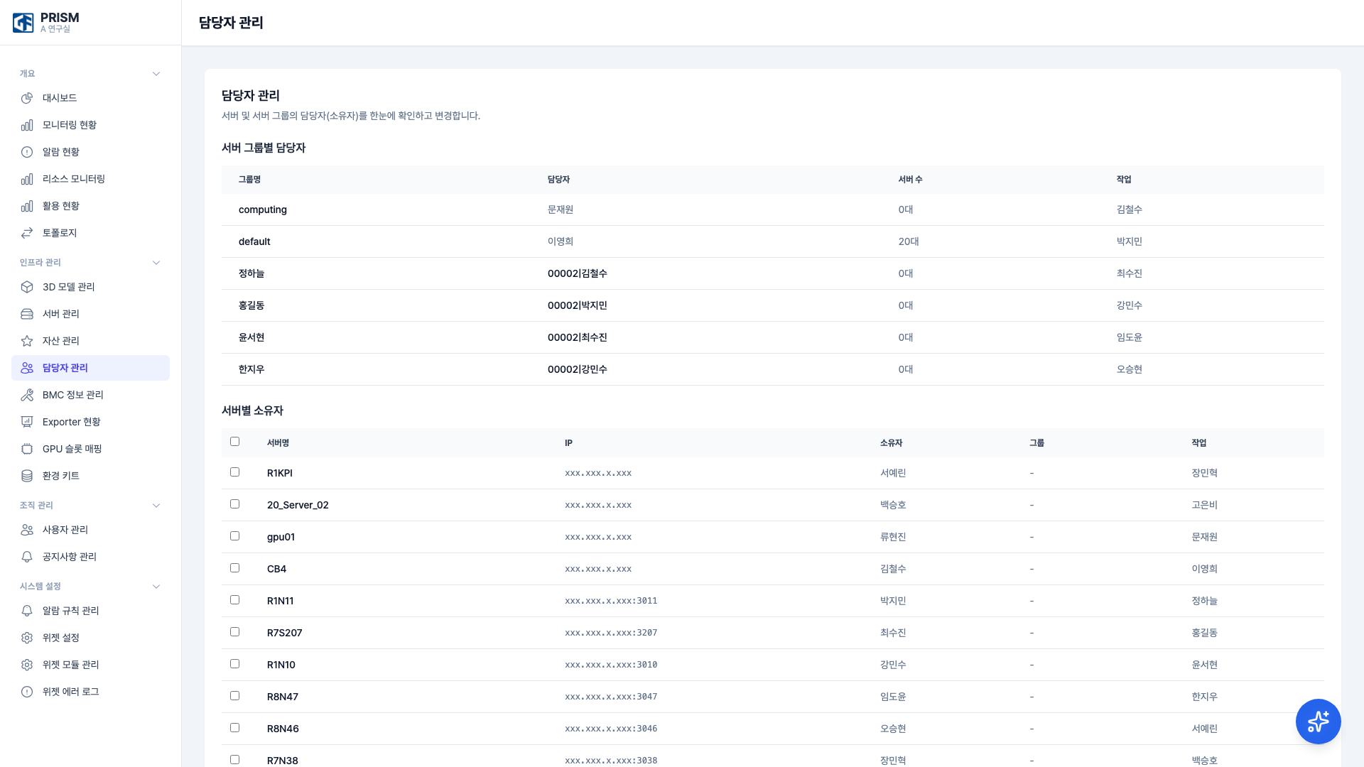Select the R8N46 checkbox
The width and height of the screenshot is (1364, 767).
tap(234, 728)
